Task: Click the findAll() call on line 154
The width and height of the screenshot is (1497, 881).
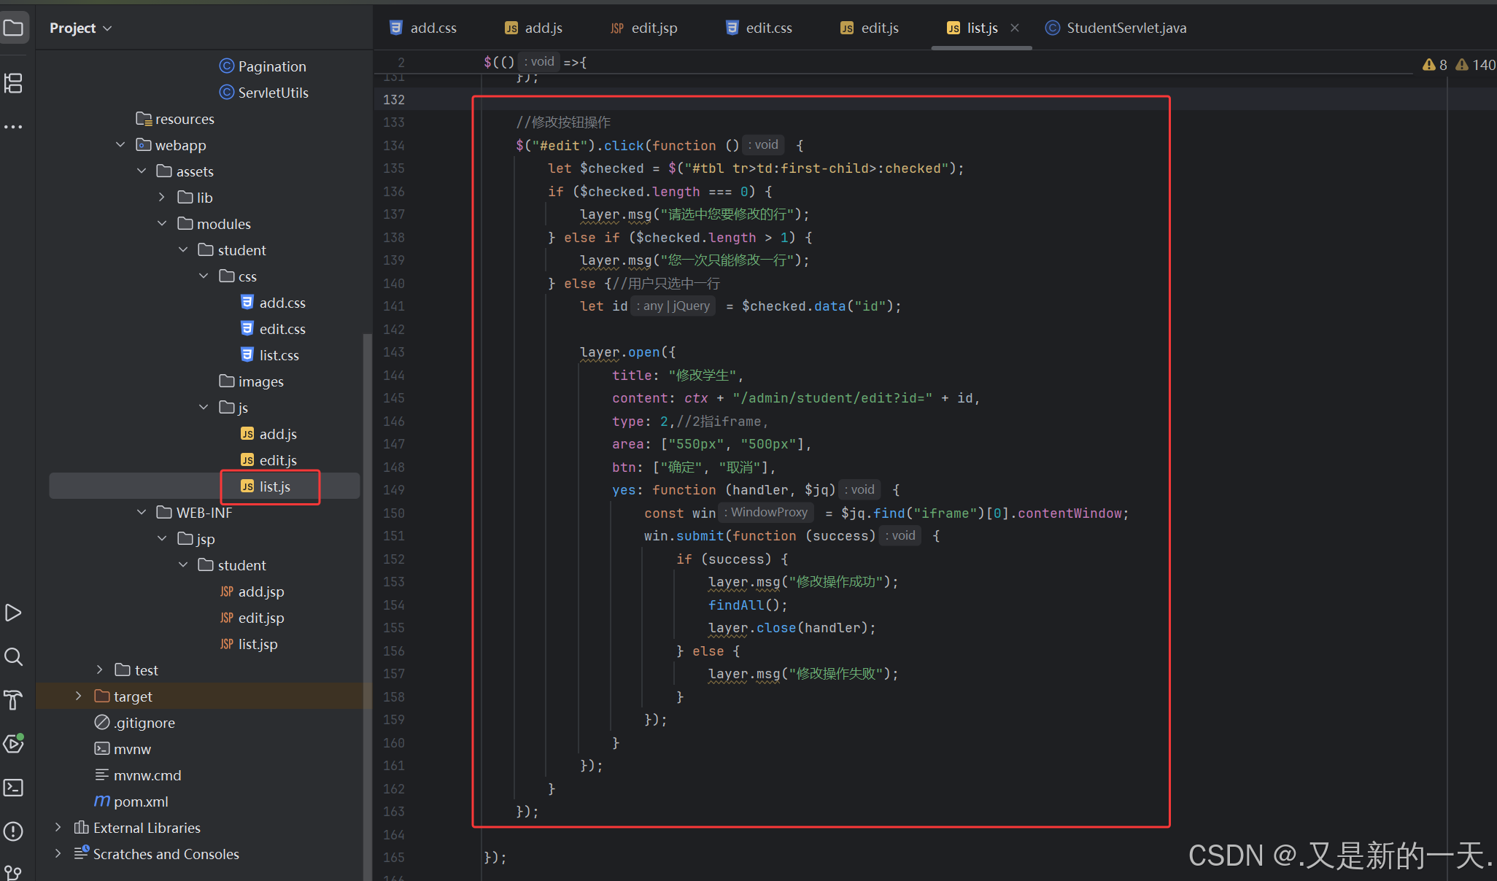Action: [748, 605]
